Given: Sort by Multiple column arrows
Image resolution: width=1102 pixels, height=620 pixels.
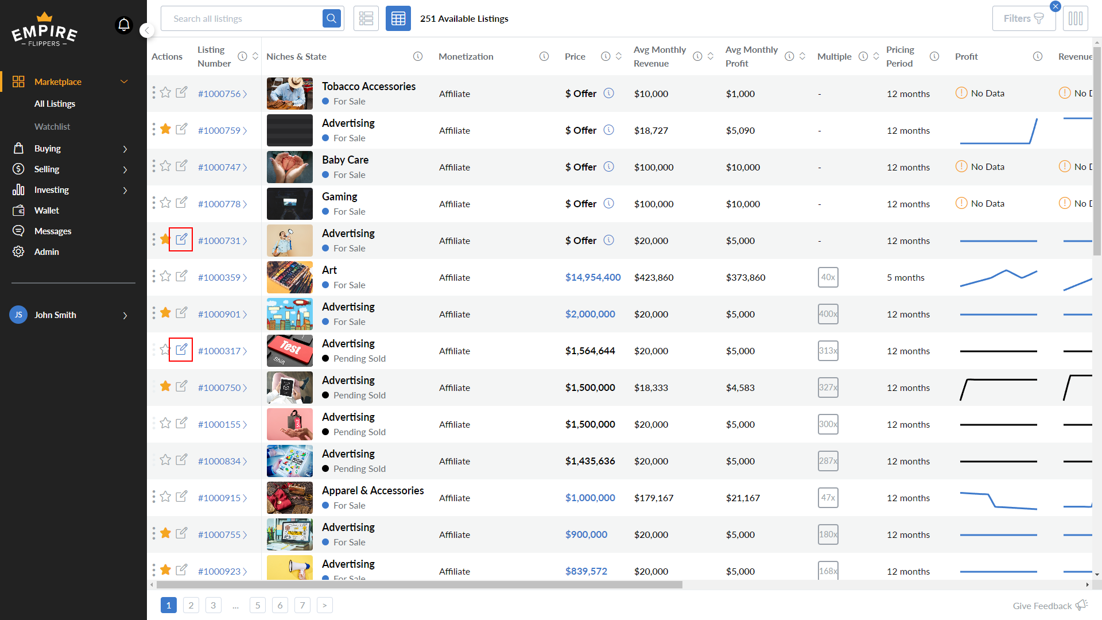Looking at the screenshot, I should pos(876,56).
